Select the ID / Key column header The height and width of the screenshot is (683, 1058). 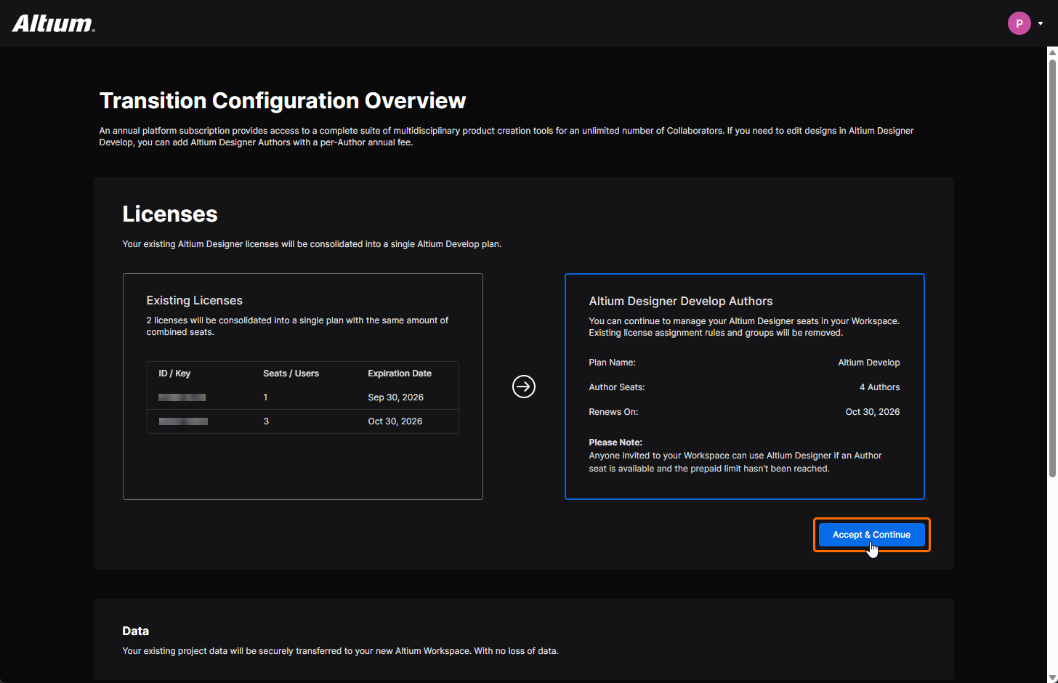[174, 373]
